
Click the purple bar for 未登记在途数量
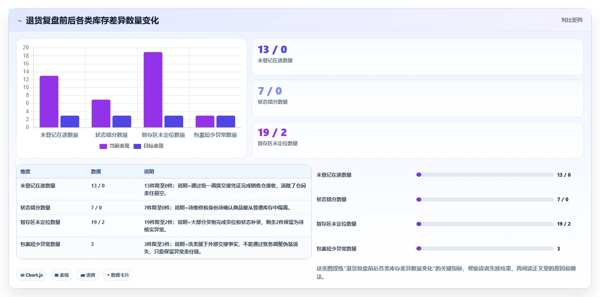click(x=49, y=102)
